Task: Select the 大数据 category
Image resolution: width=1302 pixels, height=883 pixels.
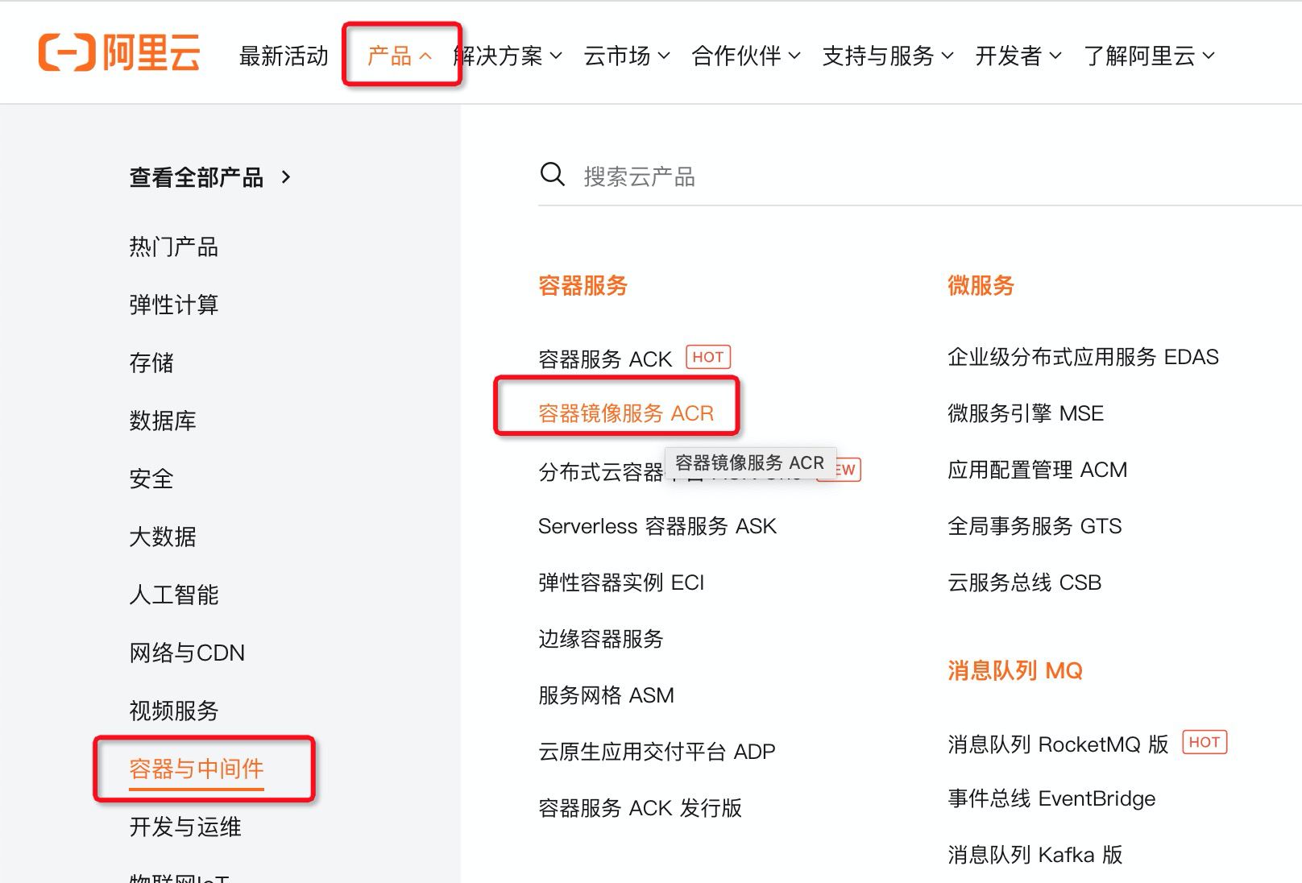Action: (x=163, y=537)
